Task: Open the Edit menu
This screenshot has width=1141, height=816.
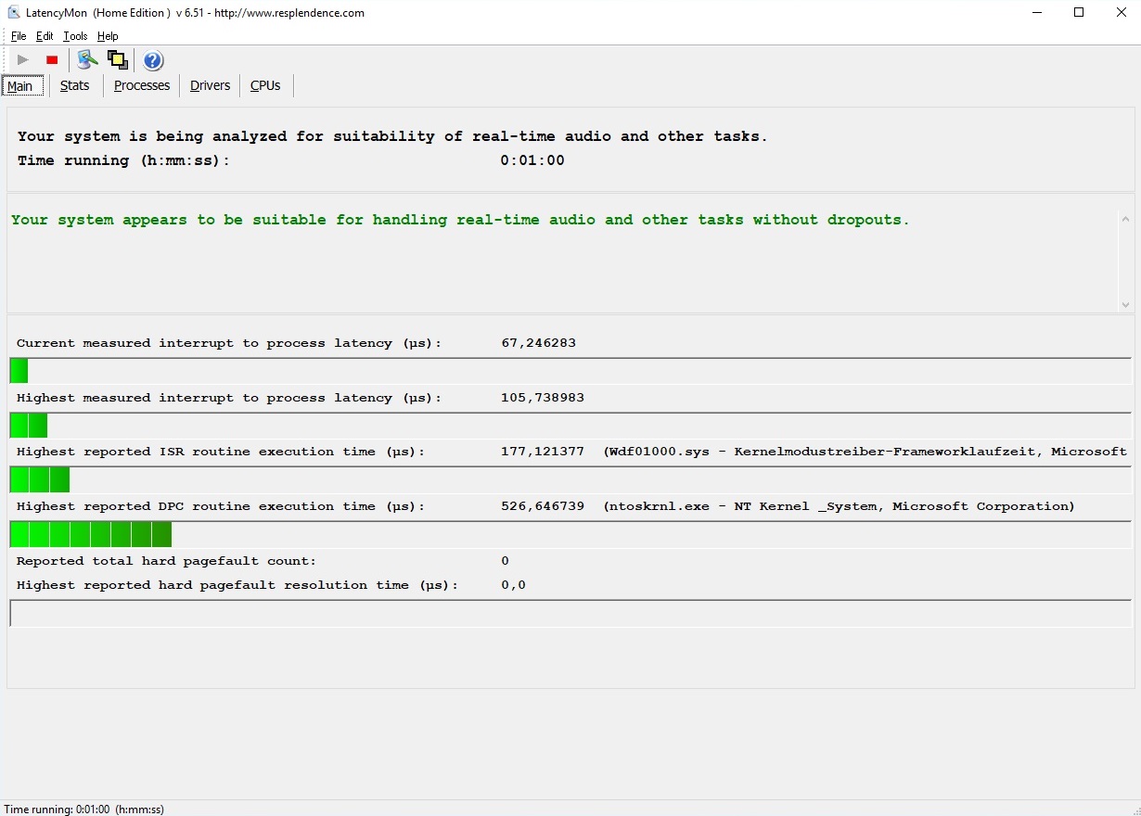Action: (45, 36)
